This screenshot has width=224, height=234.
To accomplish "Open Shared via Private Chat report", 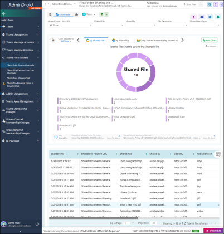I will click(18, 78).
